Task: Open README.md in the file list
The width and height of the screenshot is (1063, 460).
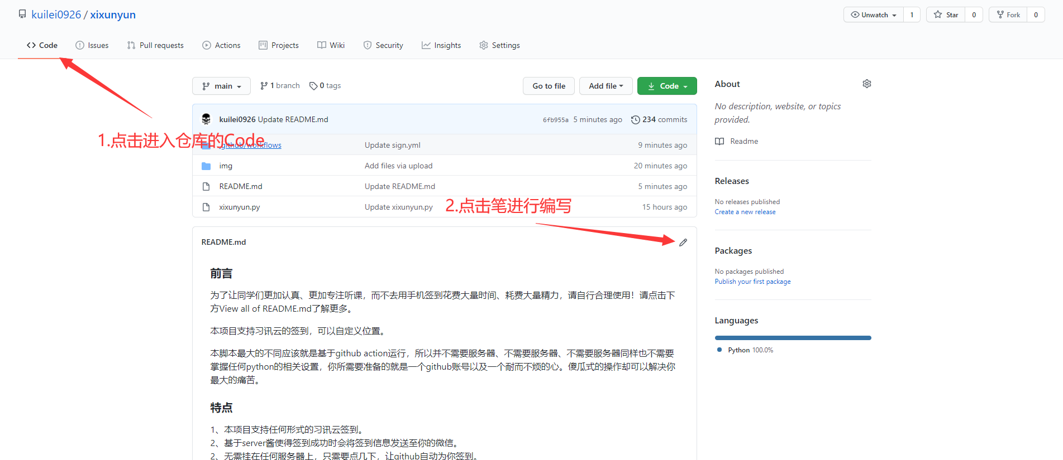Action: point(241,186)
